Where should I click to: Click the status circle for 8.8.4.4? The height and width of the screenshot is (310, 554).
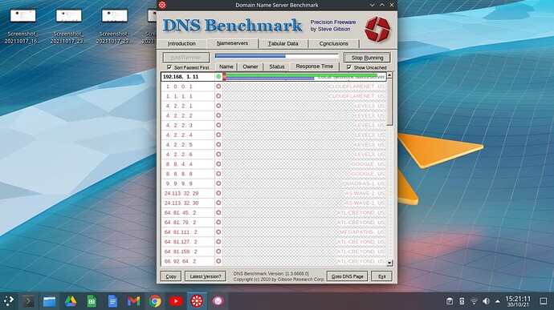point(218,164)
